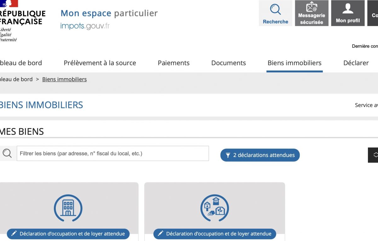Viewport: 378px width, 241px height.
Task: Open the Documents tab
Action: [228, 63]
